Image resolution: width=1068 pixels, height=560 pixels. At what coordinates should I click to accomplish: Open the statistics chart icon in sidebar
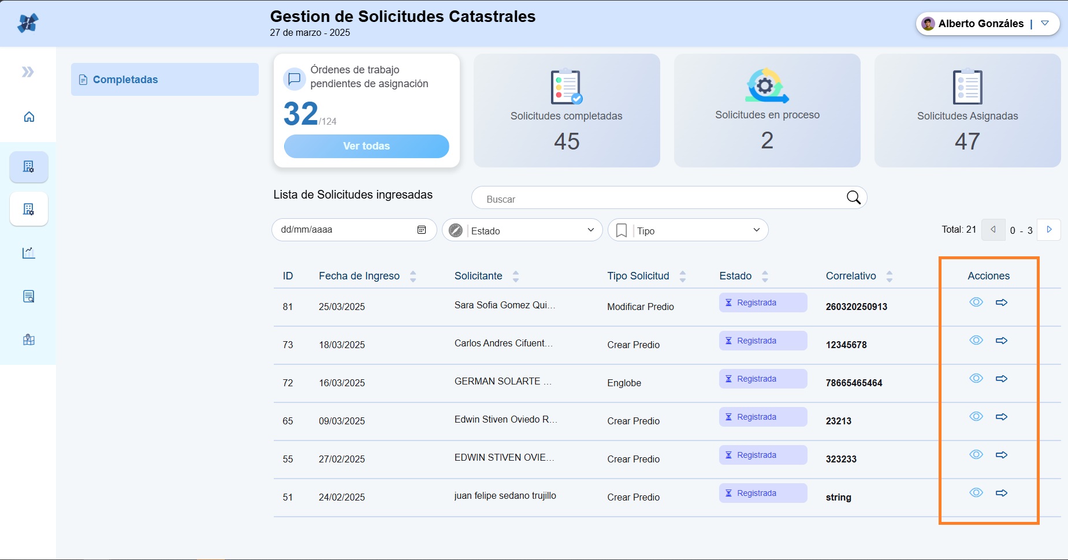[x=29, y=253]
